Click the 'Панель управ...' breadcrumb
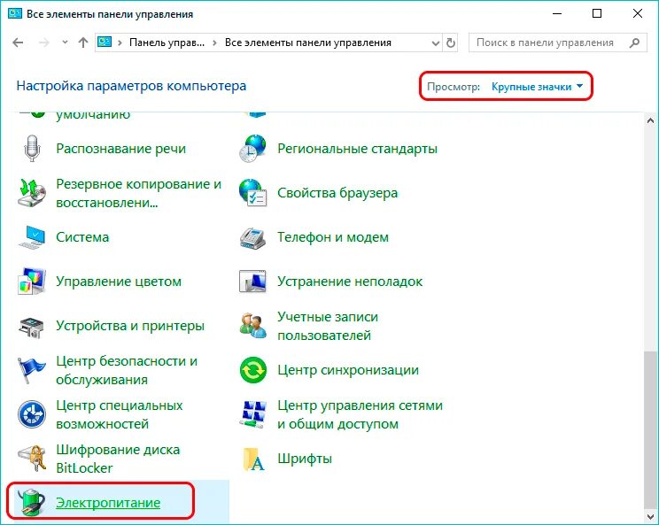Viewport: 659px width, 525px height. click(x=167, y=42)
